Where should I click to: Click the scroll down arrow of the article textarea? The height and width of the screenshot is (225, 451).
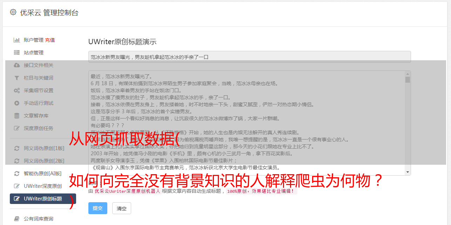pos(408,172)
